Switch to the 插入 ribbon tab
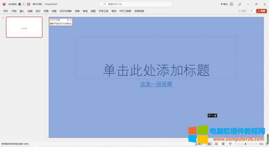 (x=22, y=11)
